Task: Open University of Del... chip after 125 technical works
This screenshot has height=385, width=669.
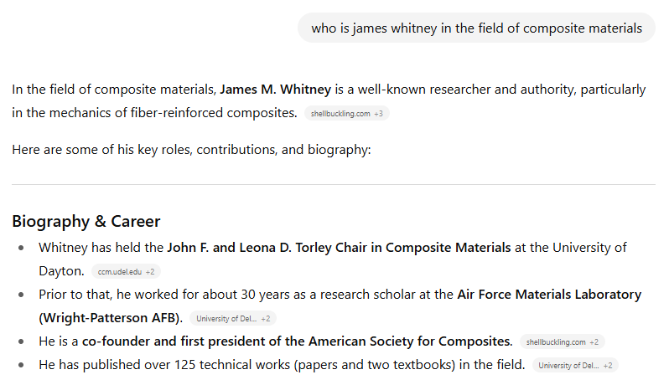Action: click(574, 366)
